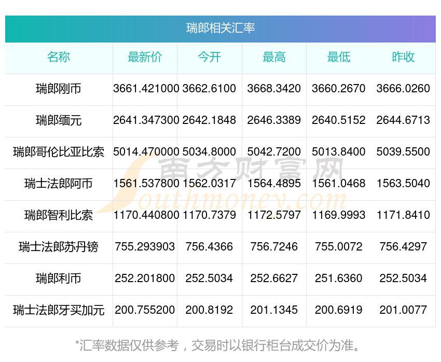Select open value 1170.7379
The image size is (441, 362).
click(209, 215)
